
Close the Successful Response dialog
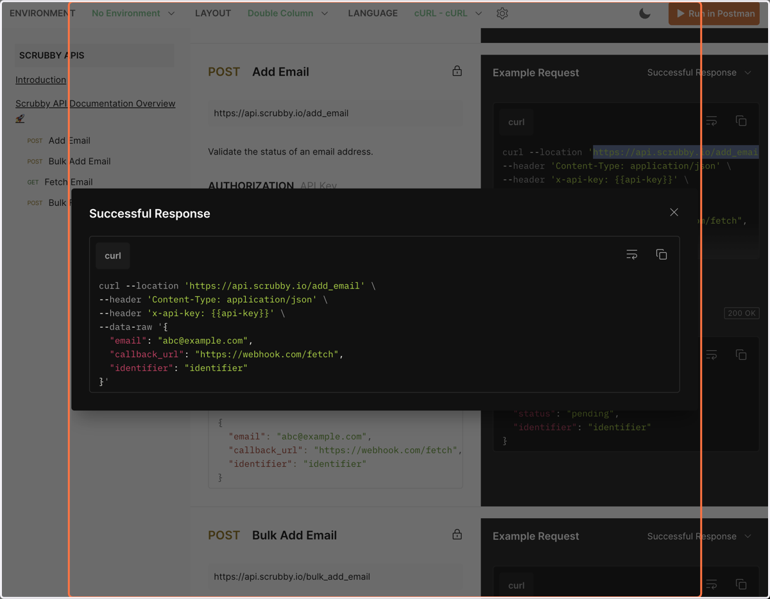[x=674, y=212]
